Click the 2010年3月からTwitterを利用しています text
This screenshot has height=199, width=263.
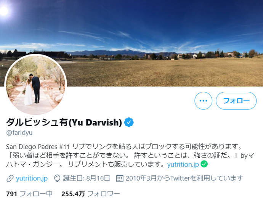(184, 178)
